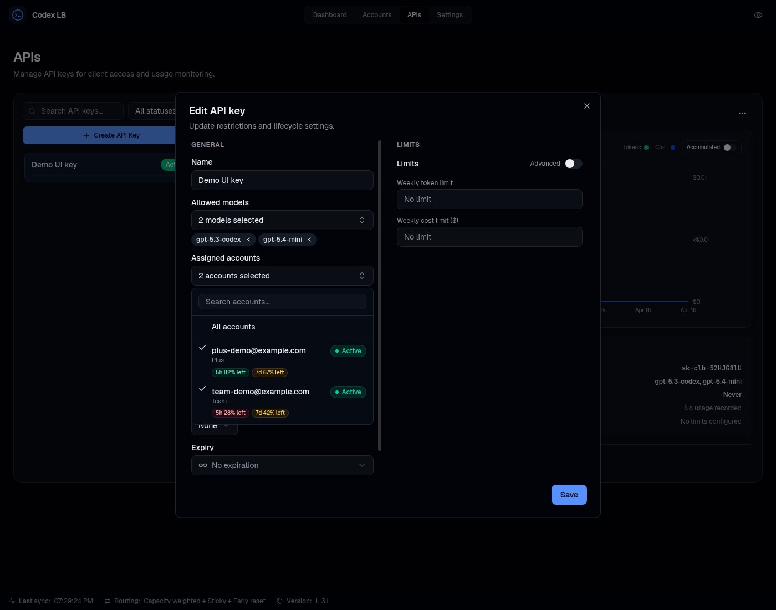Click the Last sync time 07:29:24 PM
This screenshot has width=776, height=610.
[x=74, y=601]
